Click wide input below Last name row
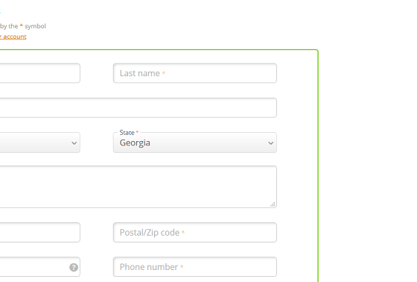The image size is (417, 282). point(138,107)
